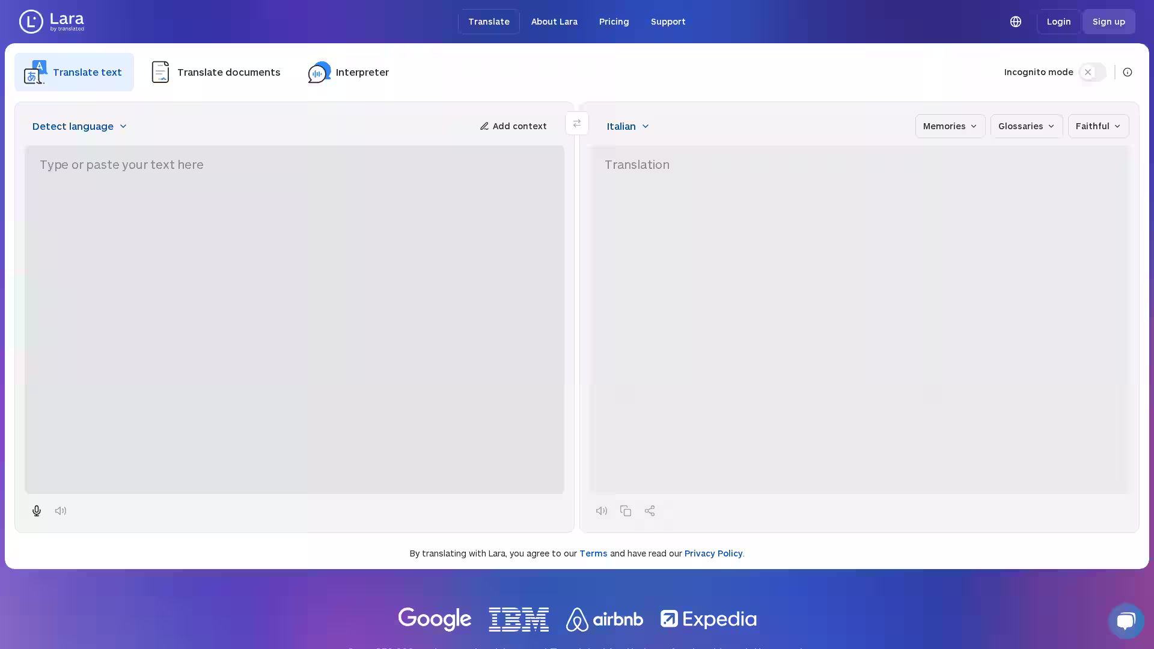
Task: Listen to translation speaker icon
Action: (602, 511)
